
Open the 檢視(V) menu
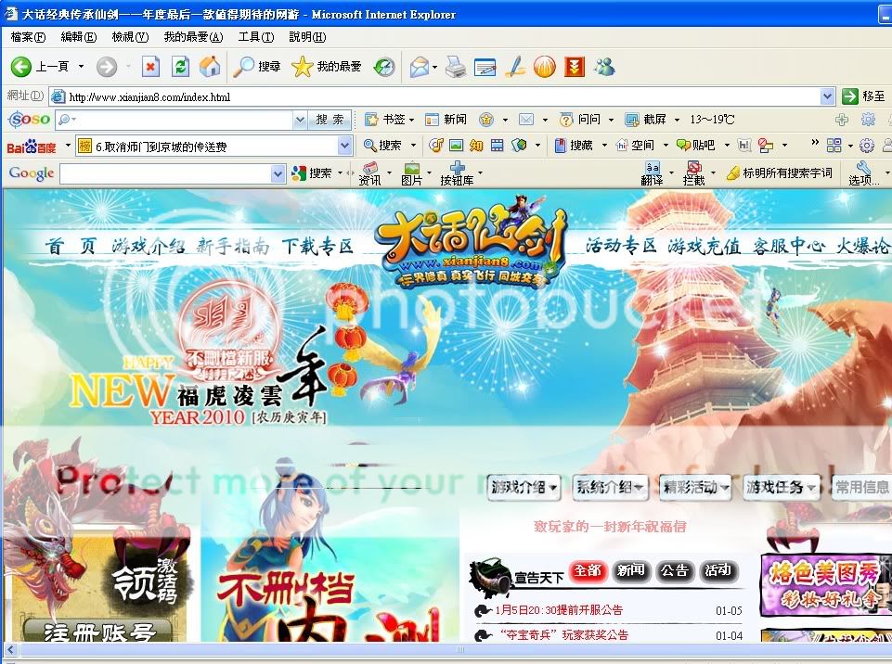[x=130, y=37]
